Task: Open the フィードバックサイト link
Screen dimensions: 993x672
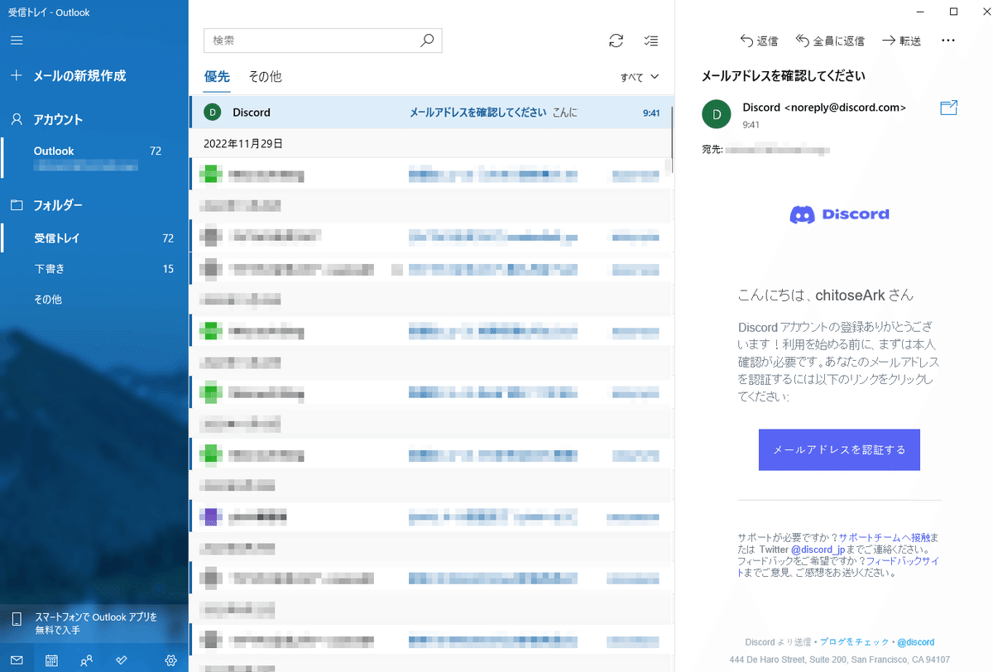Action: coord(903,561)
